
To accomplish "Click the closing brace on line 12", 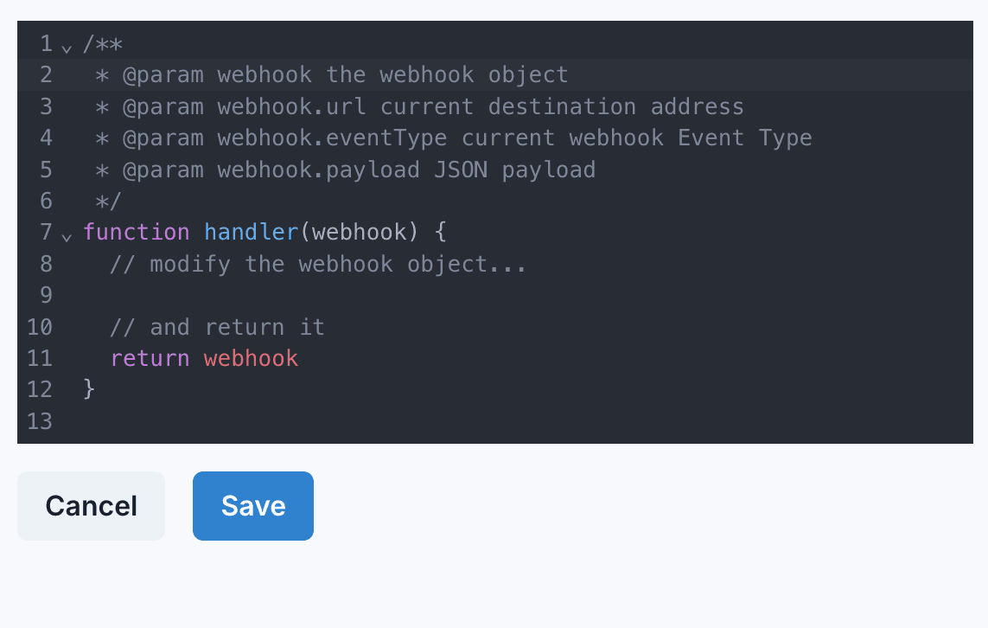I will pyautogui.click(x=90, y=389).
